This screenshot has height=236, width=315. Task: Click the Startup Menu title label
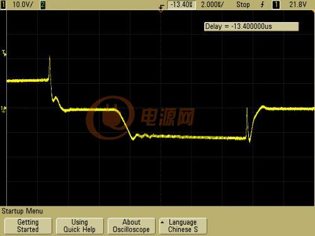22,211
